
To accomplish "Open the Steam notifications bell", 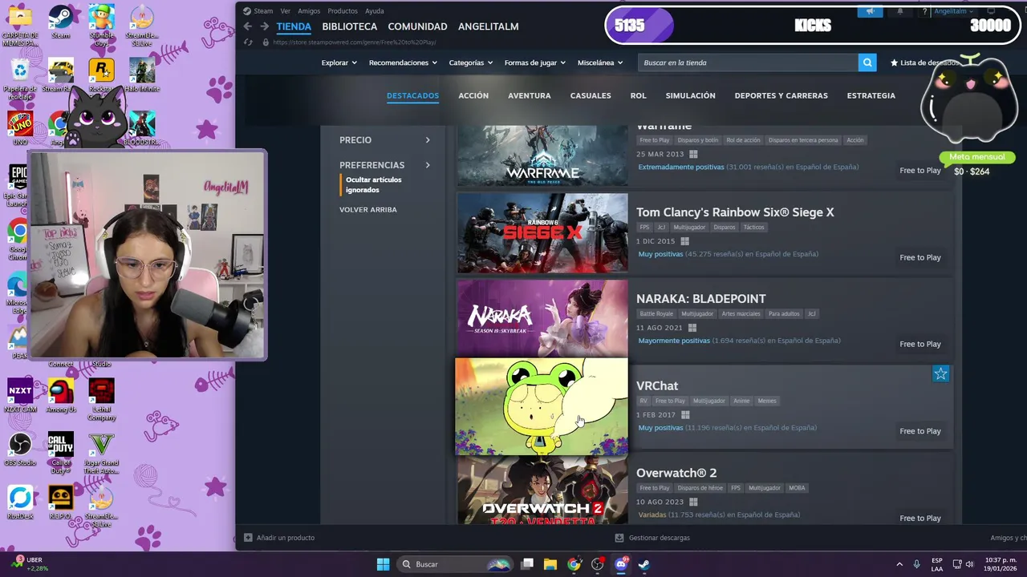I will tap(899, 11).
